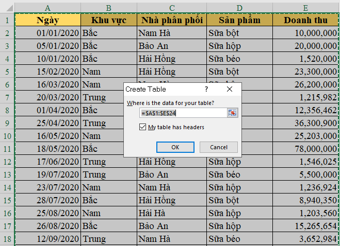Click revenue cell 78,000,000
The width and height of the screenshot is (340, 246).
tap(306, 149)
